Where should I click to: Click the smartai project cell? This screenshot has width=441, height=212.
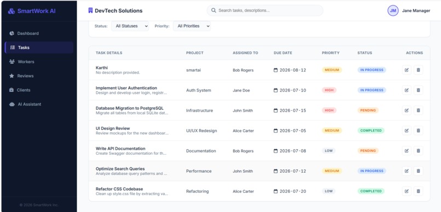pyautogui.click(x=194, y=70)
